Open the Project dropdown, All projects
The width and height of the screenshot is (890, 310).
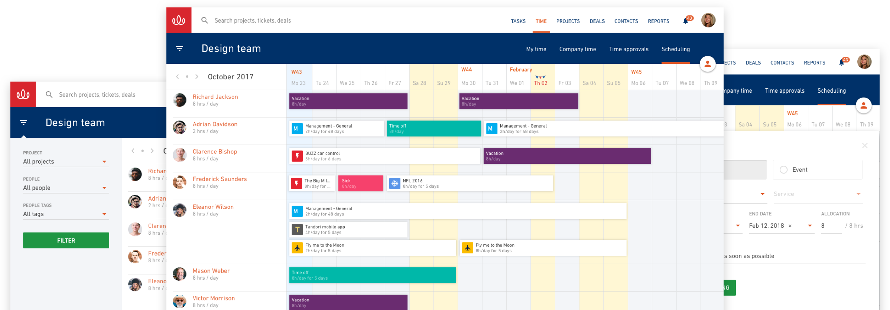66,162
